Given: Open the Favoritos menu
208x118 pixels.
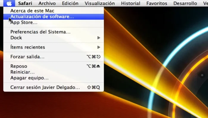Looking at the screenshot, I should coord(157,3).
